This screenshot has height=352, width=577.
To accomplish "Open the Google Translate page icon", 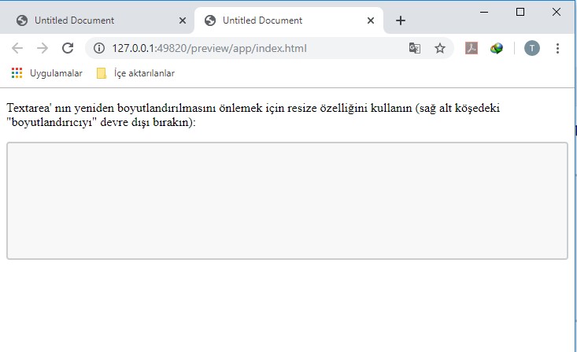I will (415, 48).
